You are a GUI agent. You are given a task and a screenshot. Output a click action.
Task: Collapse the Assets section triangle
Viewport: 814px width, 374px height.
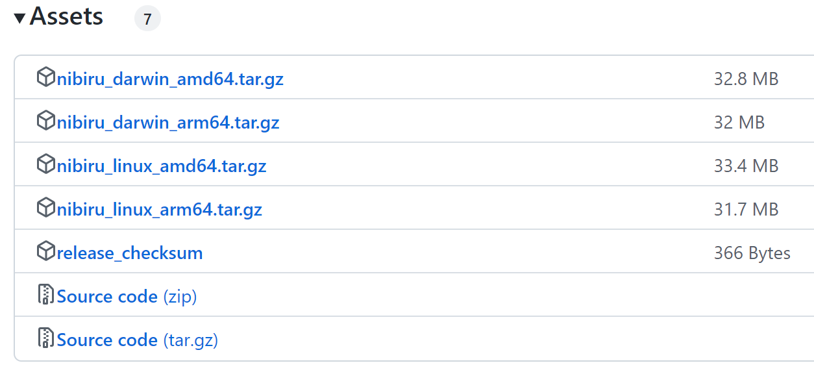(19, 18)
